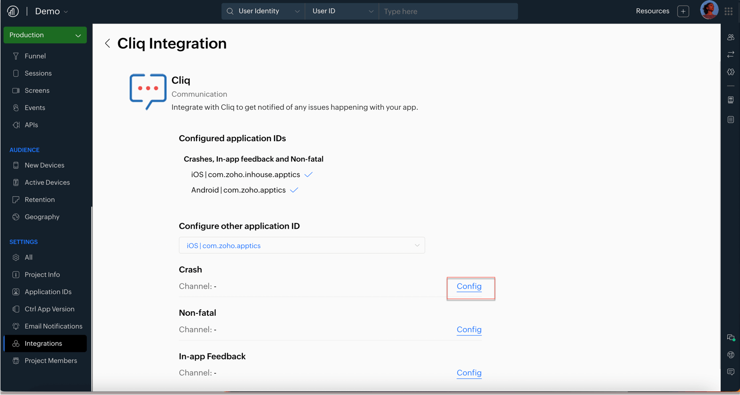Click the Apptics logo icon
The height and width of the screenshot is (395, 740).
coord(13,11)
